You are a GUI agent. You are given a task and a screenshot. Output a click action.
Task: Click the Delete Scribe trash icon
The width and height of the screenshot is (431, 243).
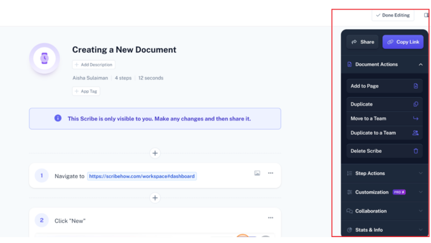point(416,151)
